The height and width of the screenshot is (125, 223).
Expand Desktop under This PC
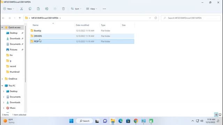click(x=3, y=91)
